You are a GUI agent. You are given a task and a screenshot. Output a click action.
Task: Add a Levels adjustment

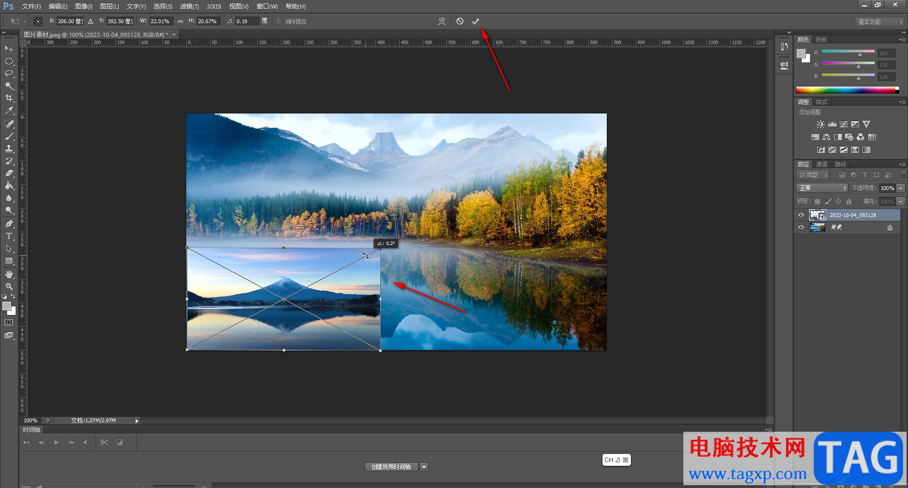(832, 124)
